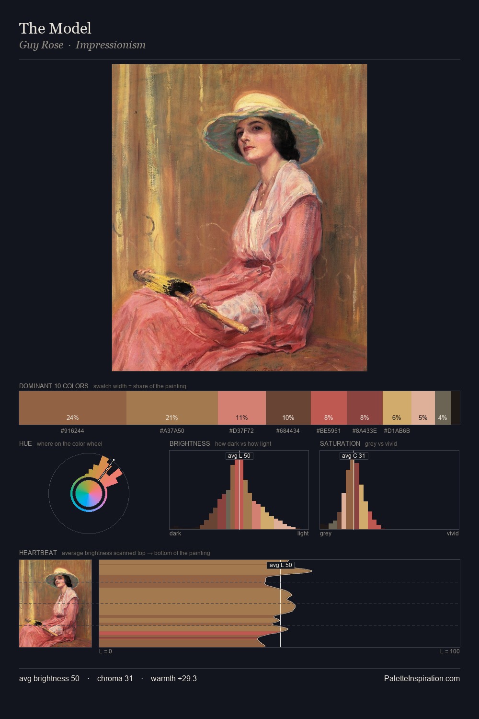Open the PaletteInspiration.com link
Screen dimensions: 479x719
[x=422, y=678]
